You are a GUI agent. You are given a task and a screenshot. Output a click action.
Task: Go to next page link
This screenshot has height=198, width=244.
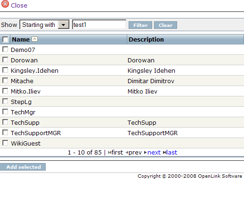pos(154,153)
